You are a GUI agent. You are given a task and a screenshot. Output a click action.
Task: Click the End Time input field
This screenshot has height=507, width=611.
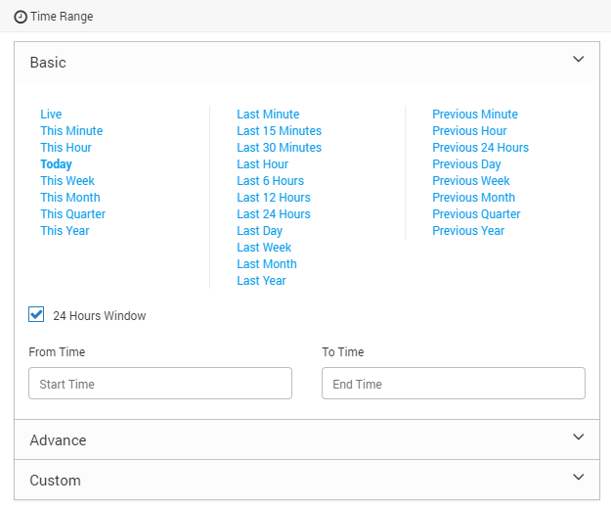[x=454, y=384]
